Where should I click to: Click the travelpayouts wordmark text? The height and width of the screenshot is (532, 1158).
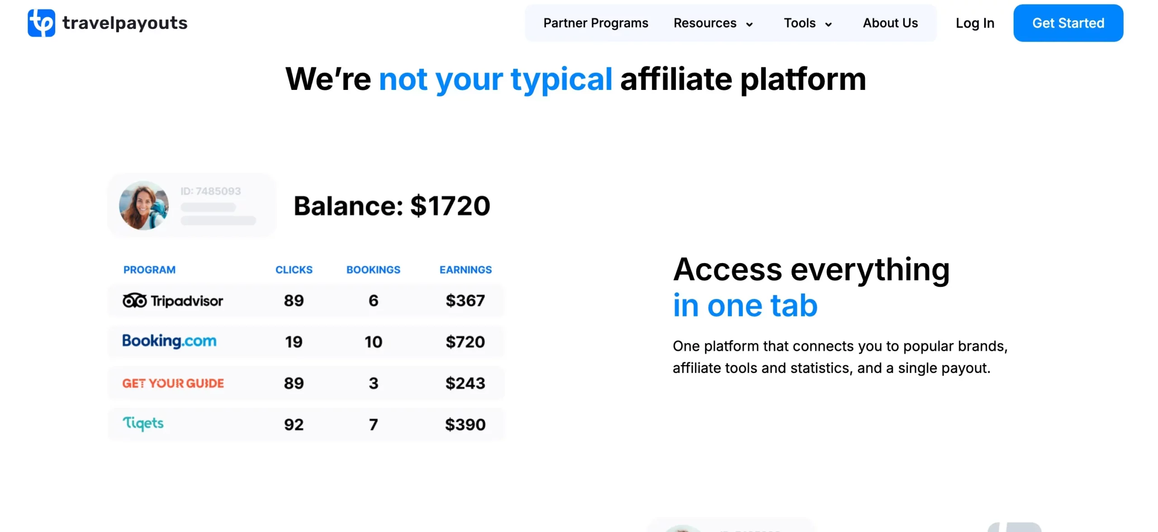125,23
